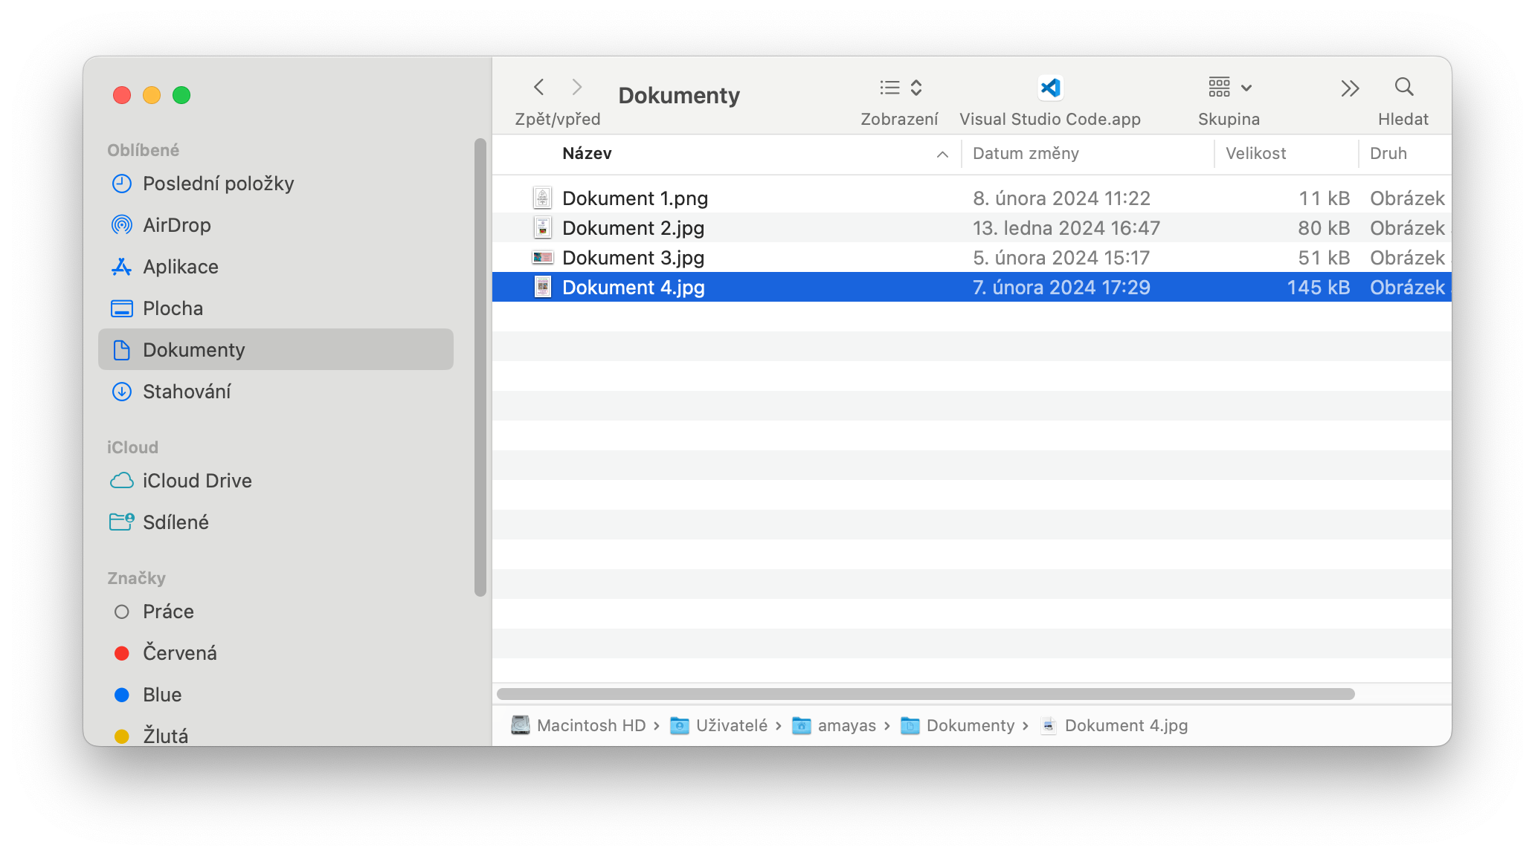Open the Zobrazení view mode selector
Viewport: 1535px width, 856px height.
click(x=900, y=88)
